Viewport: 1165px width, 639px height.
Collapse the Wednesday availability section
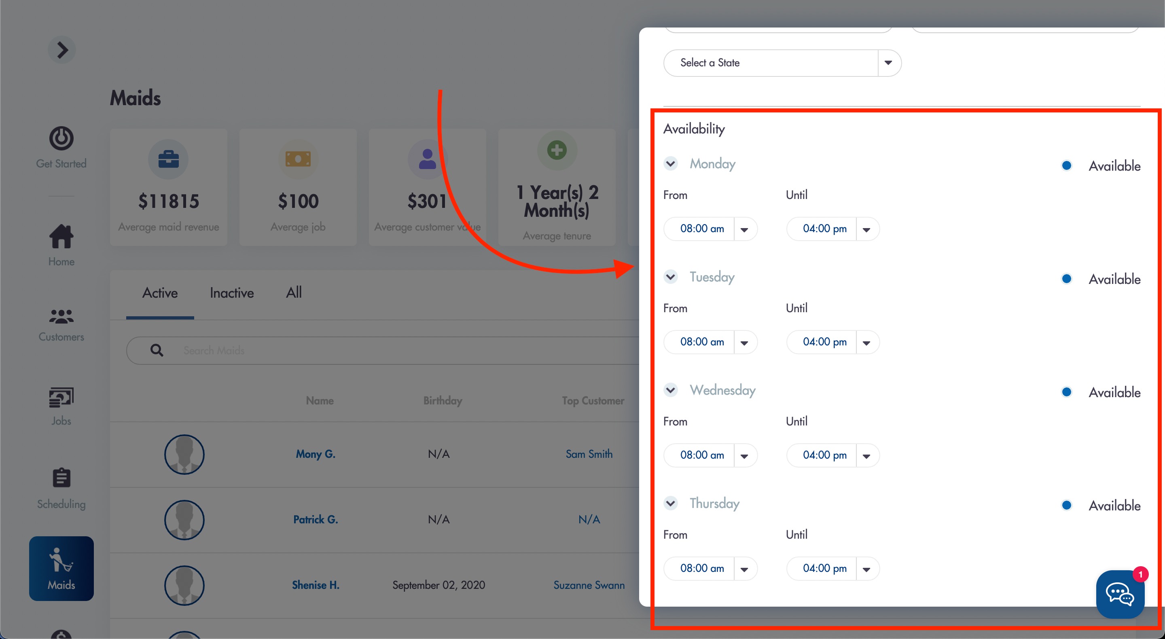tap(671, 389)
